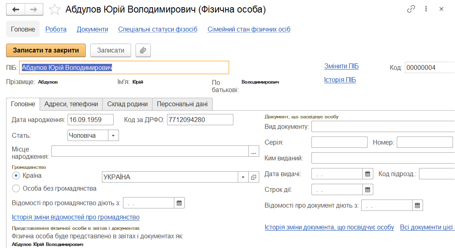Open calendar for Дата видачі
The height and width of the screenshot is (248, 455).
coord(368,174)
